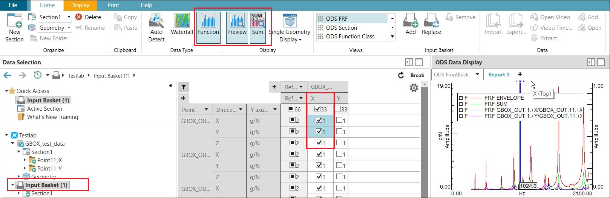Check the Y column checkbox showing 33
Image resolution: width=610 pixels, height=198 pixels.
click(x=338, y=109)
